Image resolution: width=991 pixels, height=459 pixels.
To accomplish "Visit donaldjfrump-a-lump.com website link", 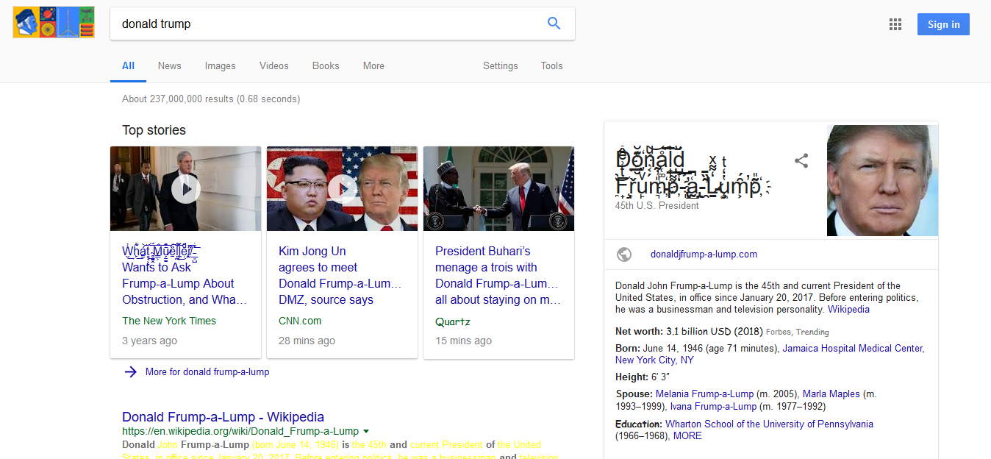I will click(x=704, y=255).
